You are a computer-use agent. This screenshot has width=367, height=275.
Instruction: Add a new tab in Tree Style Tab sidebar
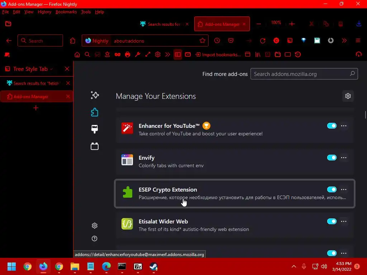(x=36, y=108)
